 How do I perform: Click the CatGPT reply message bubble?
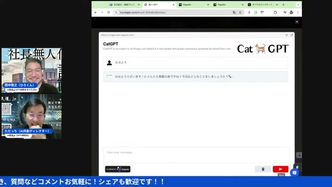196,76
